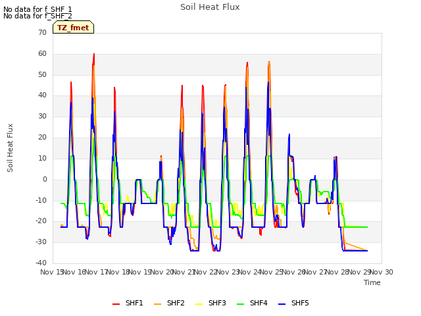Click the 70 y-axis tick label
Image resolution: width=421 pixels, height=316 pixels.
pos(42,32)
